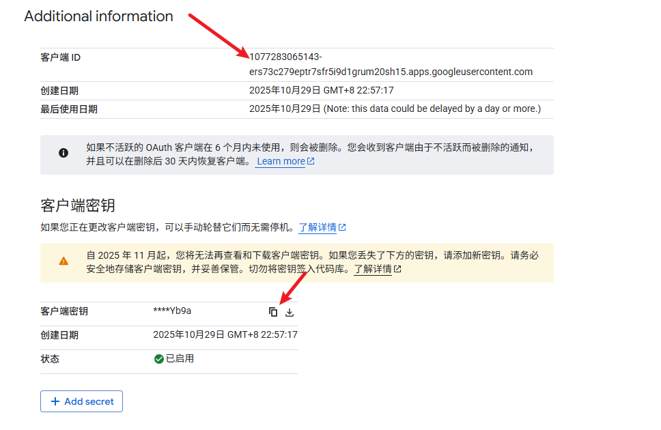Open 了解详情 link about rotating secrets
The width and height of the screenshot is (661, 430).
pyautogui.click(x=318, y=227)
